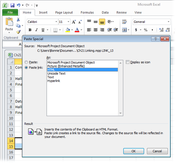
Task: Click Decrease Decimal icon
Action: tap(168, 30)
